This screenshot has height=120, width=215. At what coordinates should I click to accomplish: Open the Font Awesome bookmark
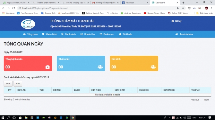pyautogui.click(x=28, y=13)
